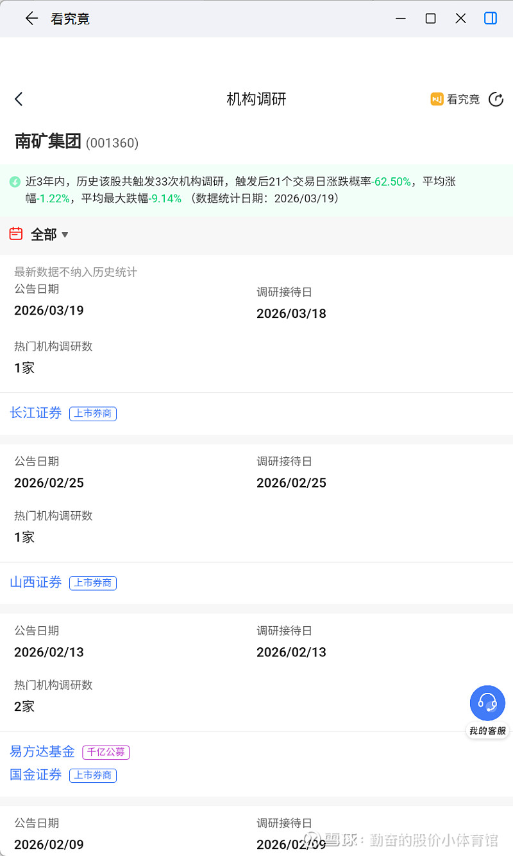The image size is (513, 856).
Task: Click the announcement date 2026/02/25
Action: click(49, 483)
